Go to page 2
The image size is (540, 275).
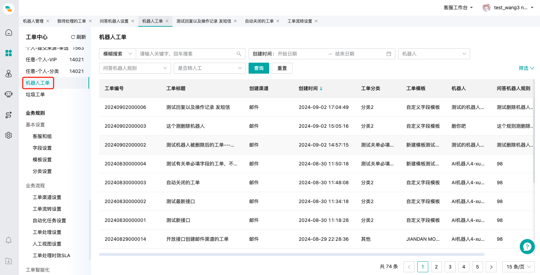pos(436,267)
